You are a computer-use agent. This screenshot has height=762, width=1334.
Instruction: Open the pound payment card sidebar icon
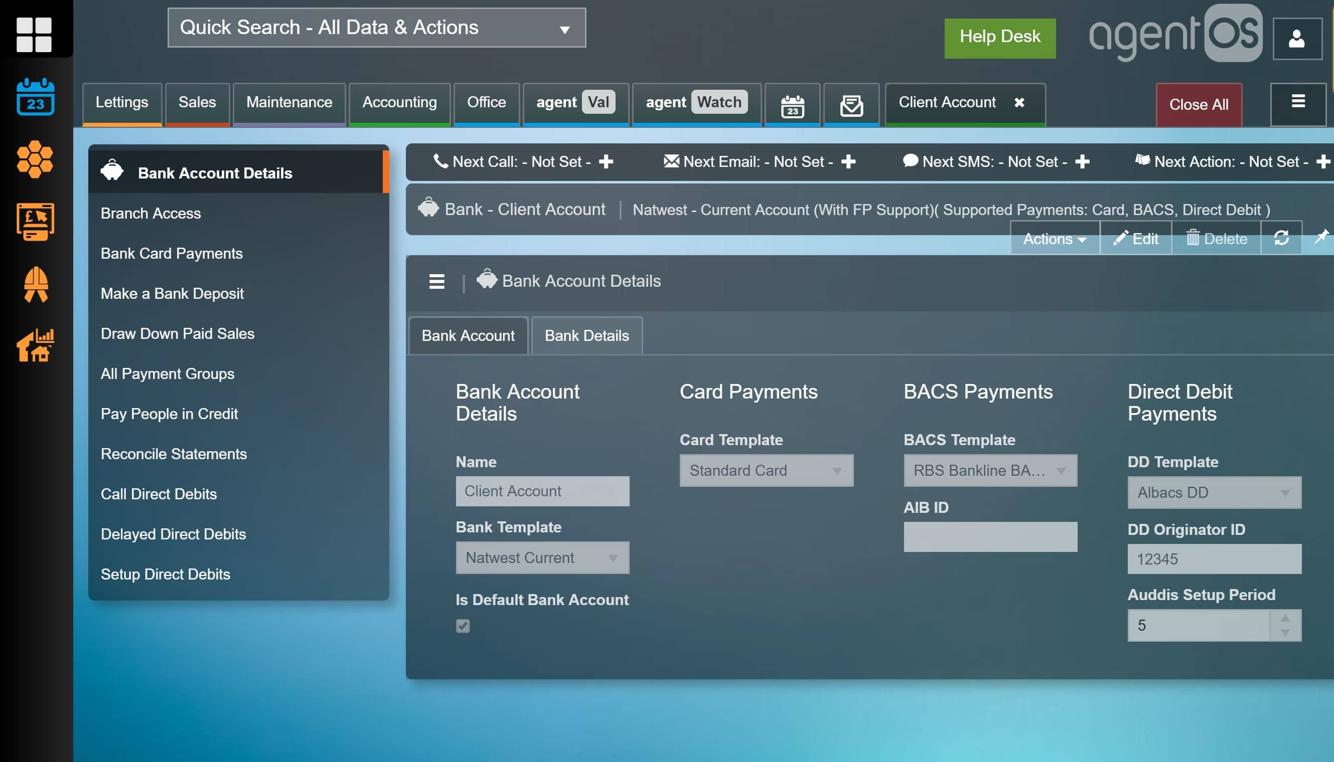[x=35, y=222]
